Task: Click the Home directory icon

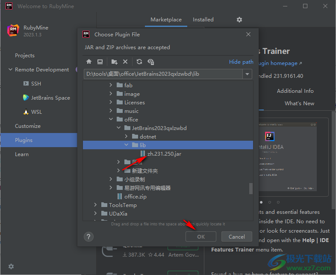Action: pyautogui.click(x=89, y=62)
